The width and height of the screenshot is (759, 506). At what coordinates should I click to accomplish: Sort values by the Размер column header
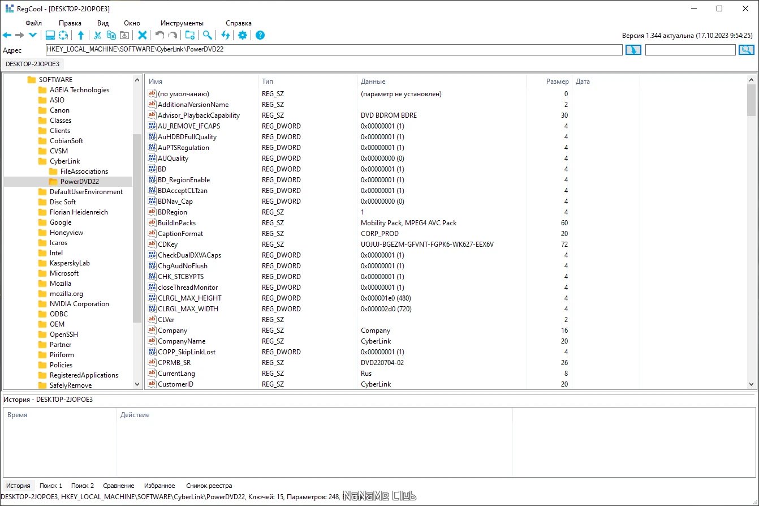point(549,82)
